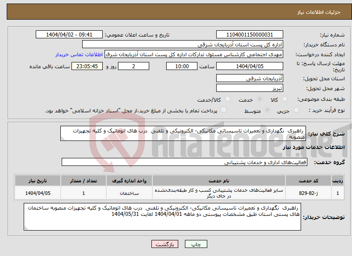Click the need date cell 1404/04/05 in table
The height and width of the screenshot is (256, 352).
click(38, 193)
